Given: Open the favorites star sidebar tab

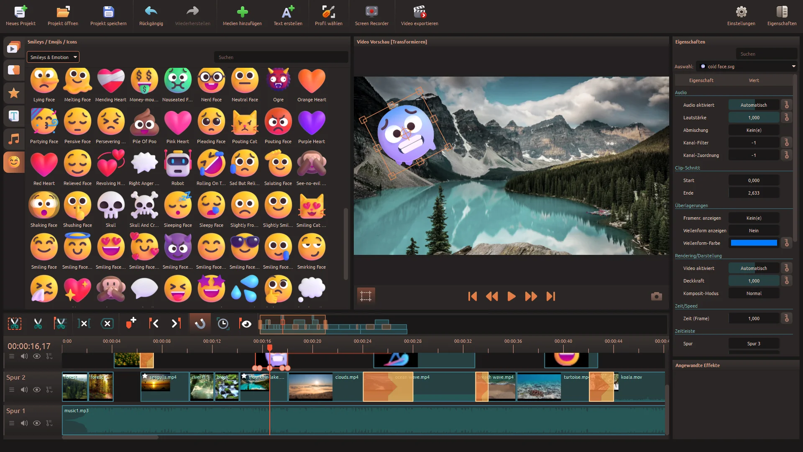Looking at the screenshot, I should 14,93.
